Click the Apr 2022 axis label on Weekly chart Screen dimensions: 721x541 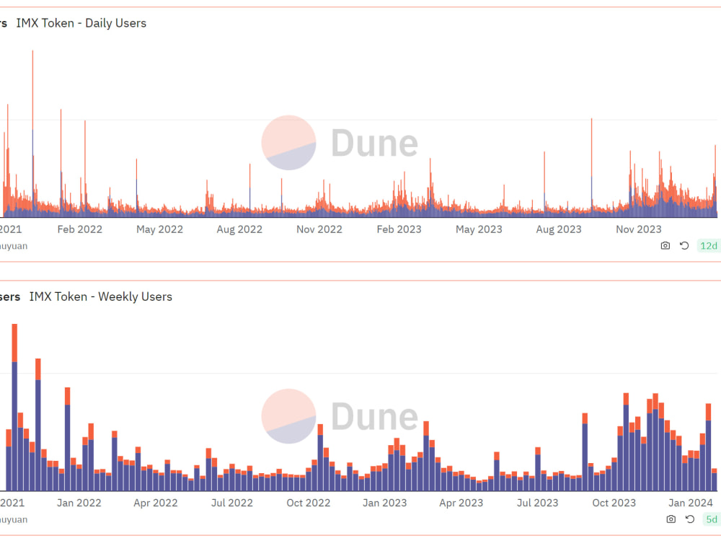[156, 503]
